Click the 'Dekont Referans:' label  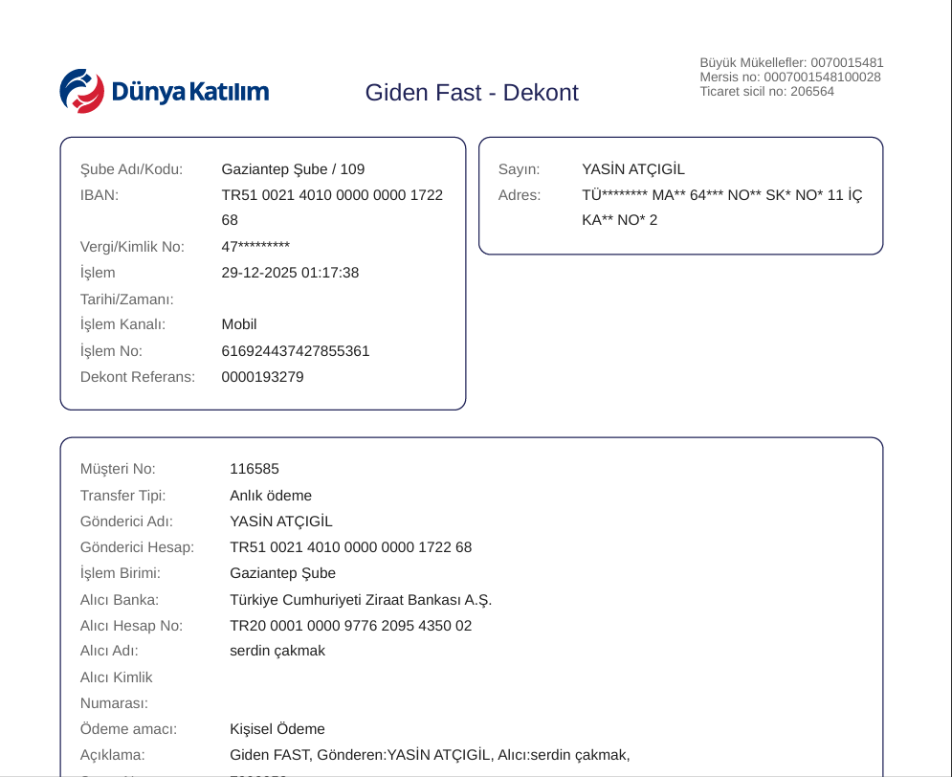(x=137, y=377)
